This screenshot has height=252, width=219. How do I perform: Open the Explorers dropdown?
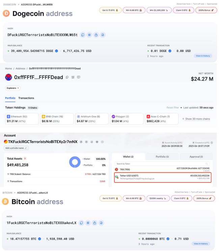[13, 88]
